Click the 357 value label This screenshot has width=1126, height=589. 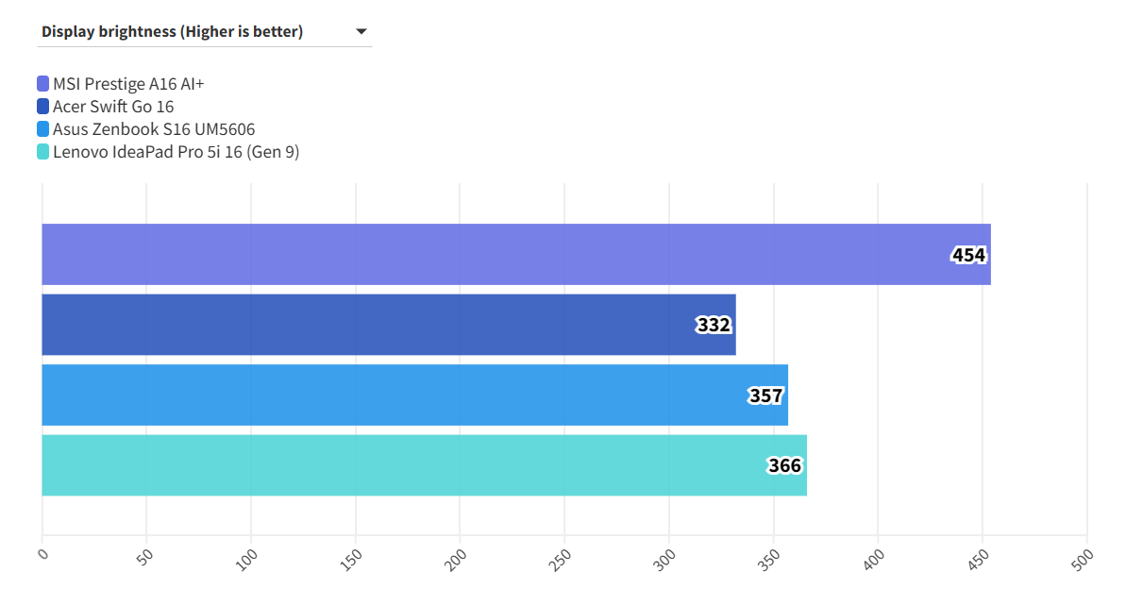click(x=765, y=395)
